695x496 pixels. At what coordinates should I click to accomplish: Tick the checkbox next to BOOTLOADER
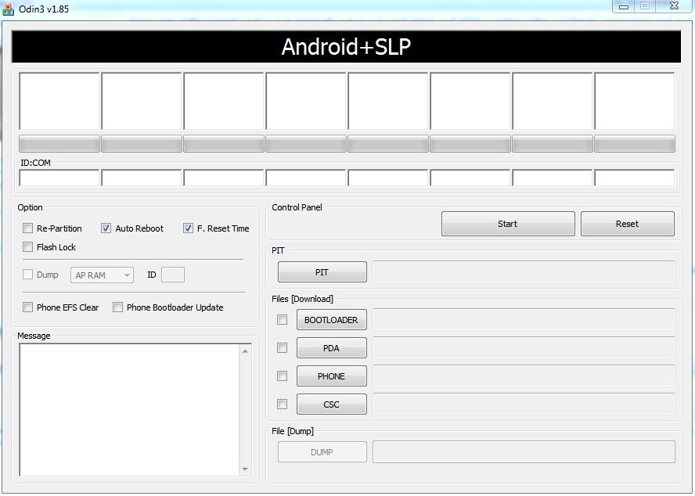point(282,320)
